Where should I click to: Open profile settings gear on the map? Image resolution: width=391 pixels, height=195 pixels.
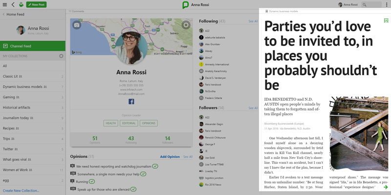tap(186, 25)
